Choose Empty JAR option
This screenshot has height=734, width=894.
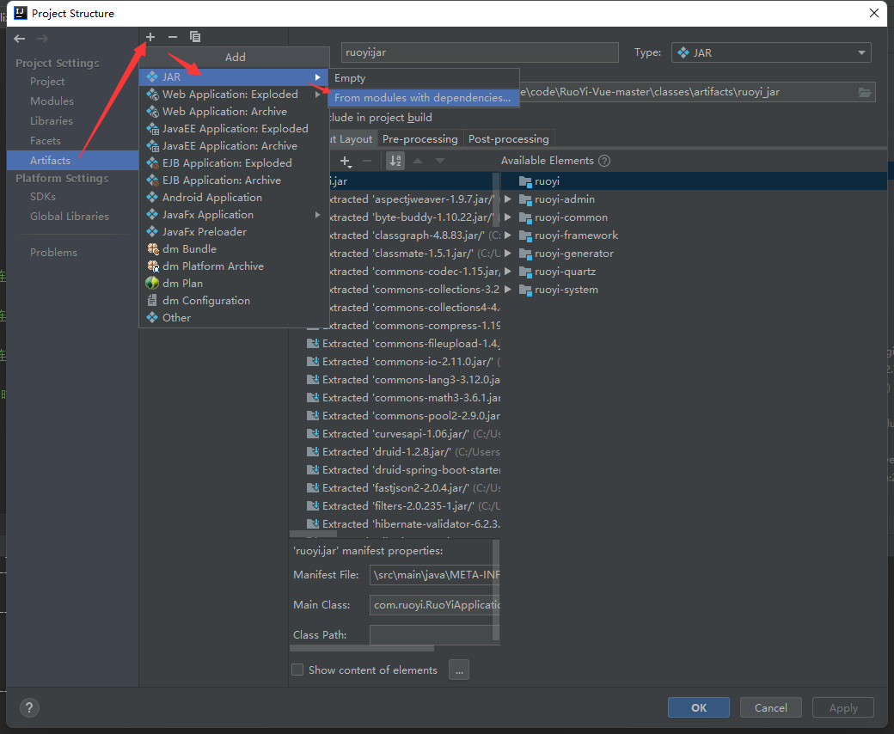(x=423, y=78)
